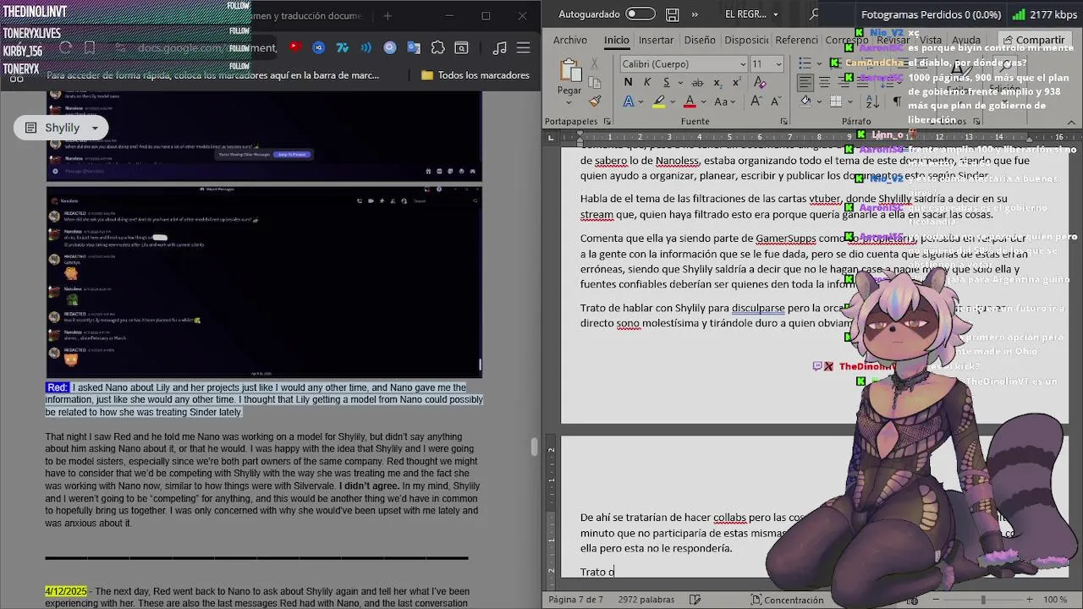Click the search magnifier in Word title bar
The width and height of the screenshot is (1083, 609).
tap(815, 14)
